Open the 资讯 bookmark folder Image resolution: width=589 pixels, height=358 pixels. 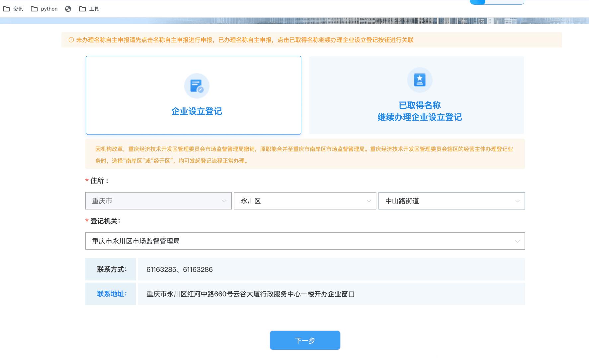tap(13, 9)
